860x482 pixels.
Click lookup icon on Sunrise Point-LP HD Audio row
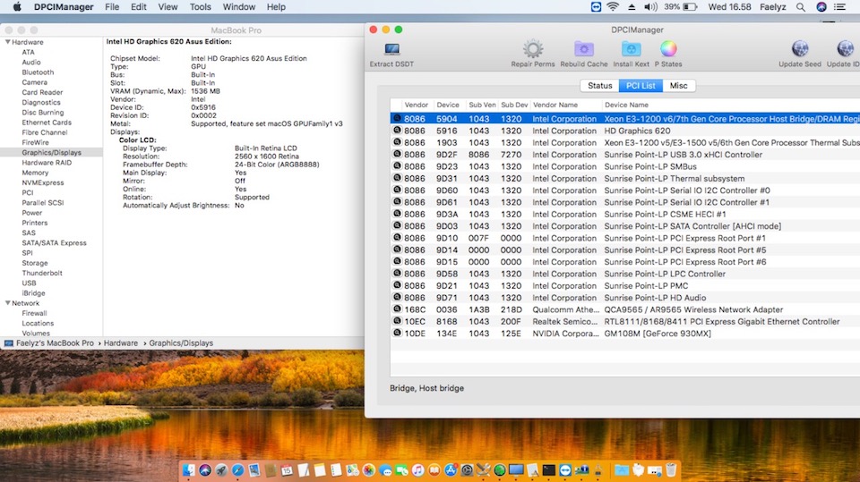pyautogui.click(x=397, y=297)
